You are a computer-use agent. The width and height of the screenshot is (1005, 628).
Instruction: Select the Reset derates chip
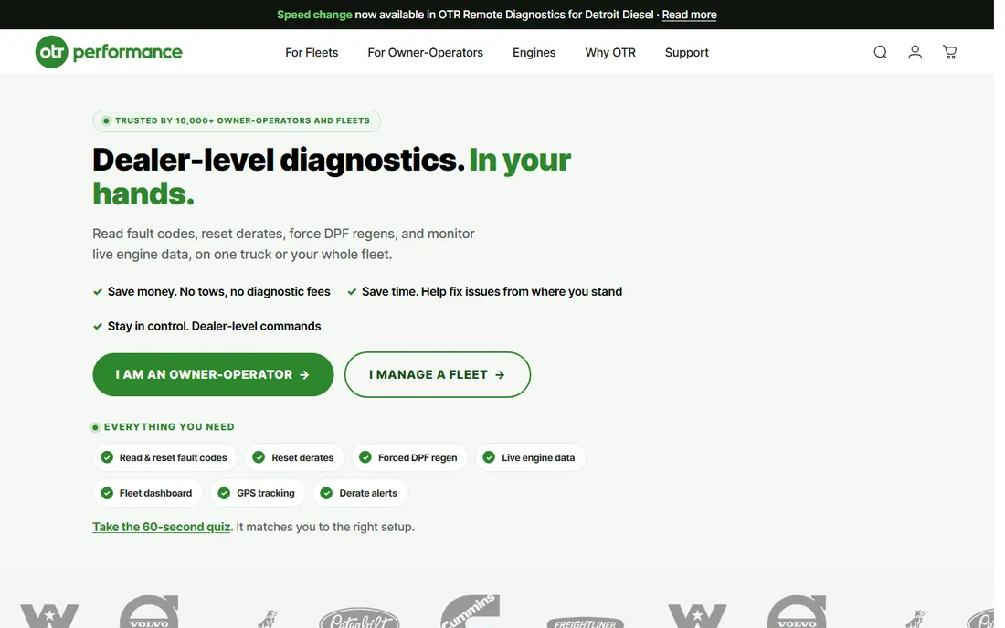[294, 457]
